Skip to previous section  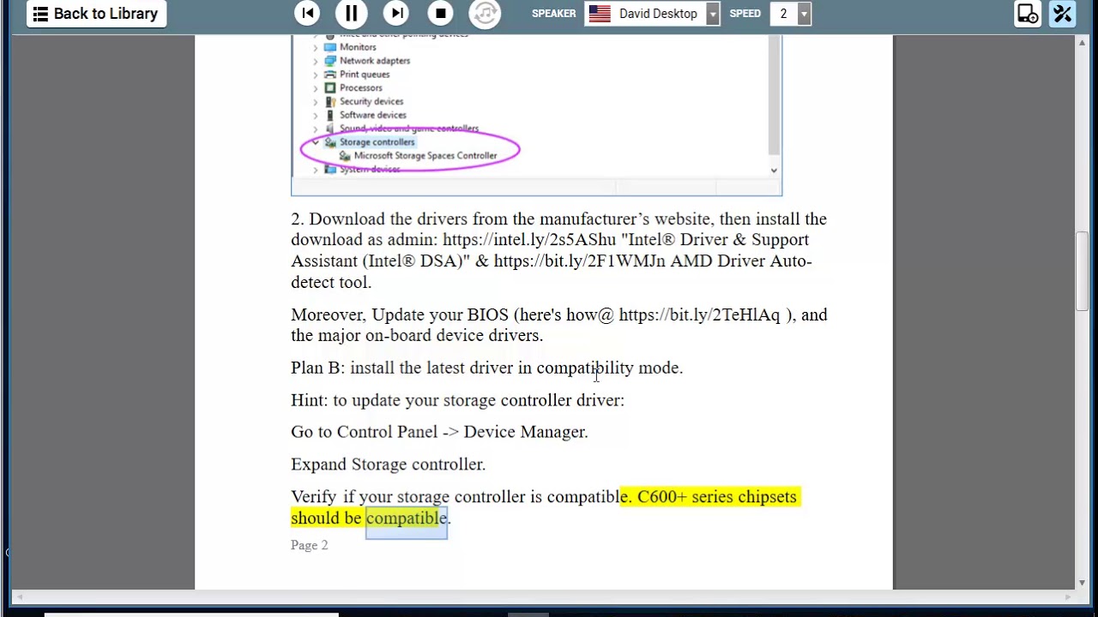pos(307,14)
